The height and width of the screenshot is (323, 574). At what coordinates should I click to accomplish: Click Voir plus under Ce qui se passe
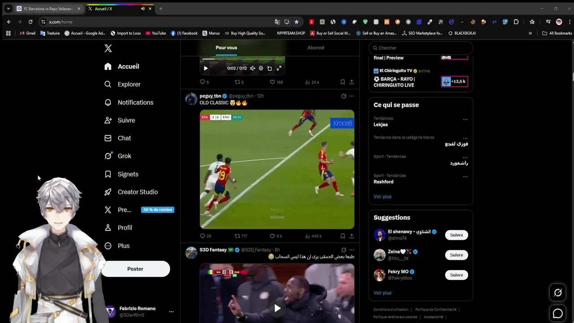point(383,196)
